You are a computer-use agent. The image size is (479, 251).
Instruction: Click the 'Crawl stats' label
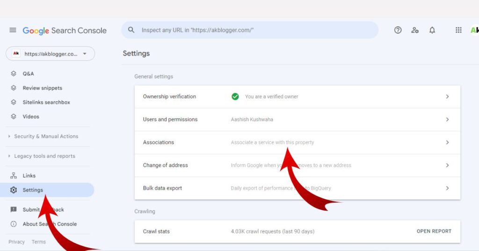point(156,231)
